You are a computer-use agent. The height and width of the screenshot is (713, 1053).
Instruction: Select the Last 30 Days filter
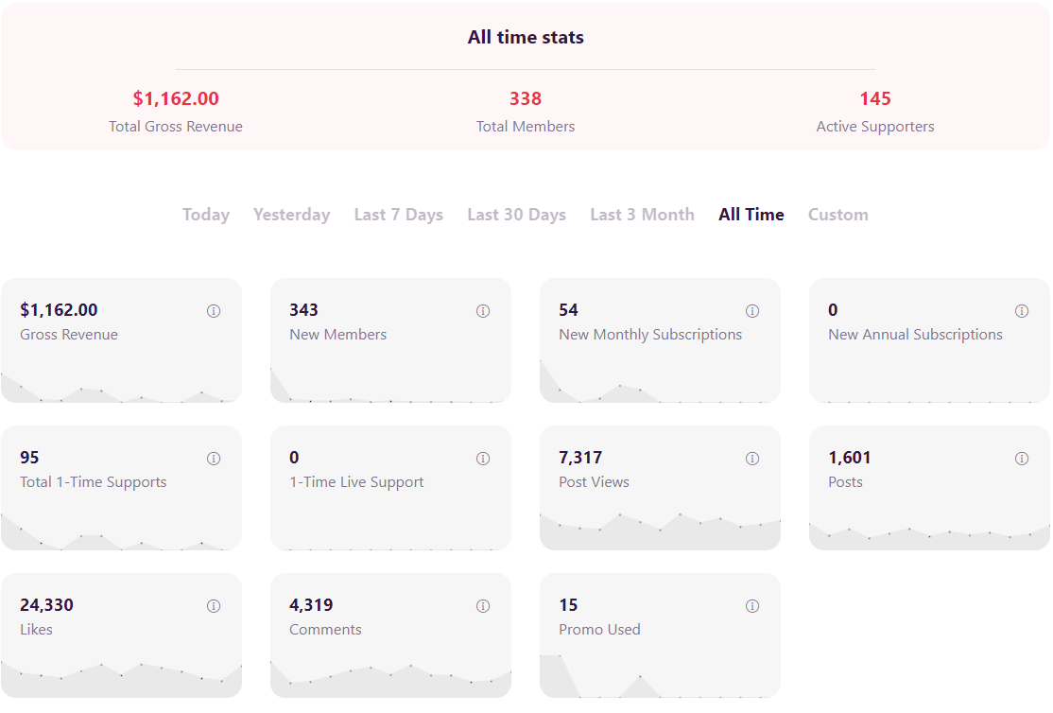click(x=516, y=215)
